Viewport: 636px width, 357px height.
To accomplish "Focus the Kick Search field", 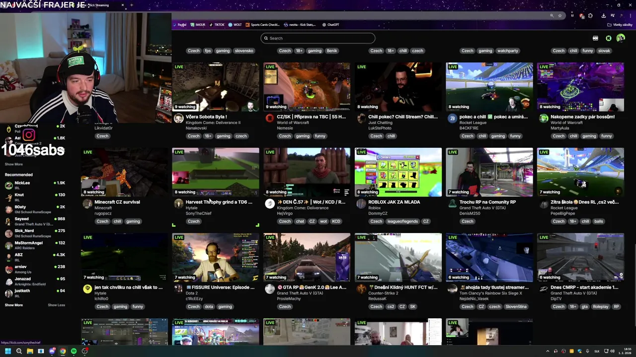I will [x=318, y=38].
